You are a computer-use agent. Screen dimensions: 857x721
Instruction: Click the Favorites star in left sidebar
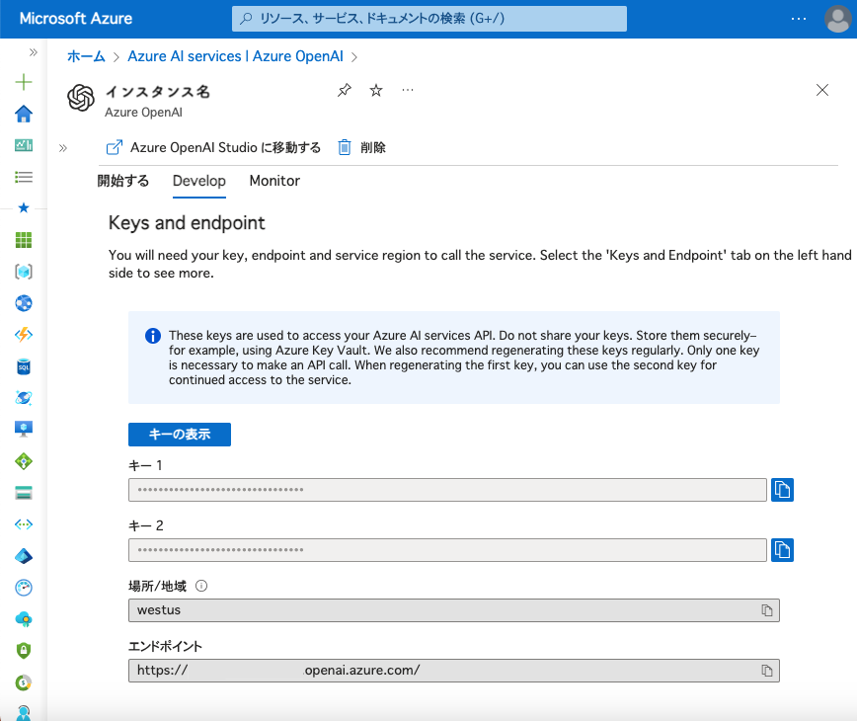point(24,207)
